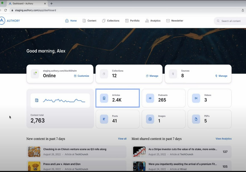The image size is (246, 172).
Task: Select the PDFs document icon
Action: click(196, 119)
